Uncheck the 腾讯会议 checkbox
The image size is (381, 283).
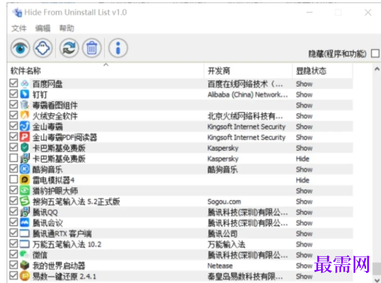(x=14, y=222)
